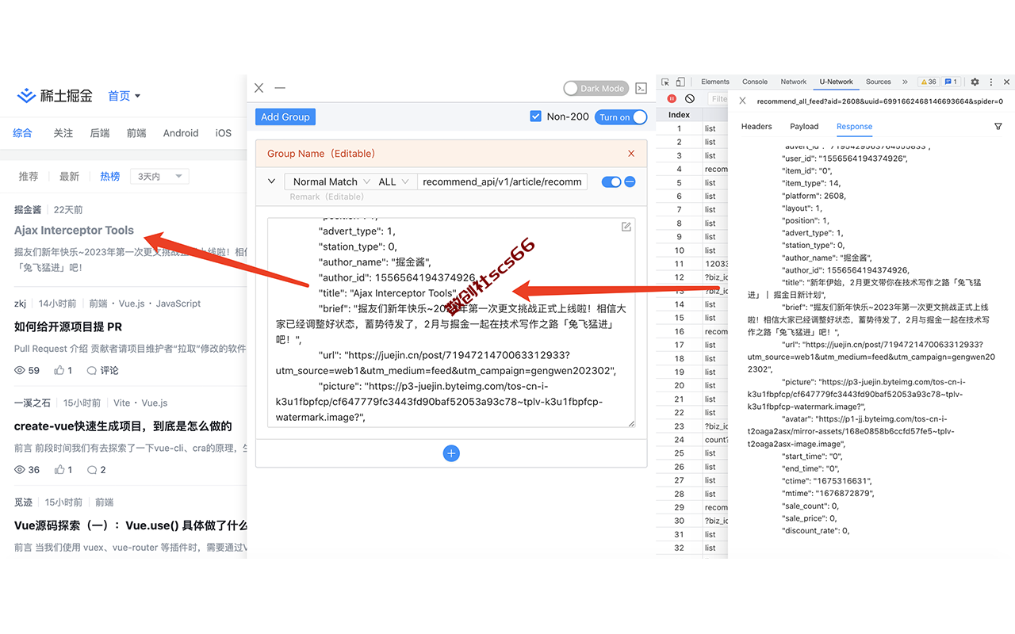Select the 后端 category tab
The image size is (1015, 634).
(100, 133)
